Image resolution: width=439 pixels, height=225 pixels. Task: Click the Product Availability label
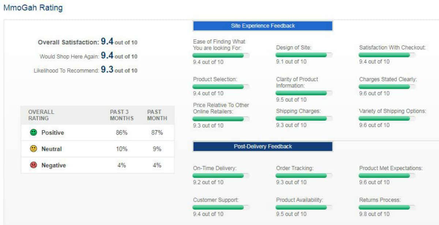300,200
